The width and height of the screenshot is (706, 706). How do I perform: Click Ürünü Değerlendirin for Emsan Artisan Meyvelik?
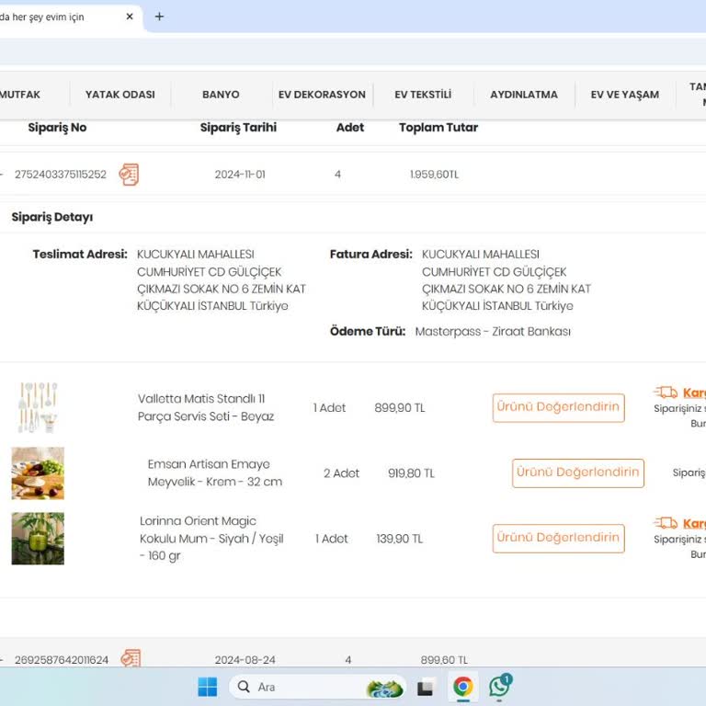[x=577, y=473]
